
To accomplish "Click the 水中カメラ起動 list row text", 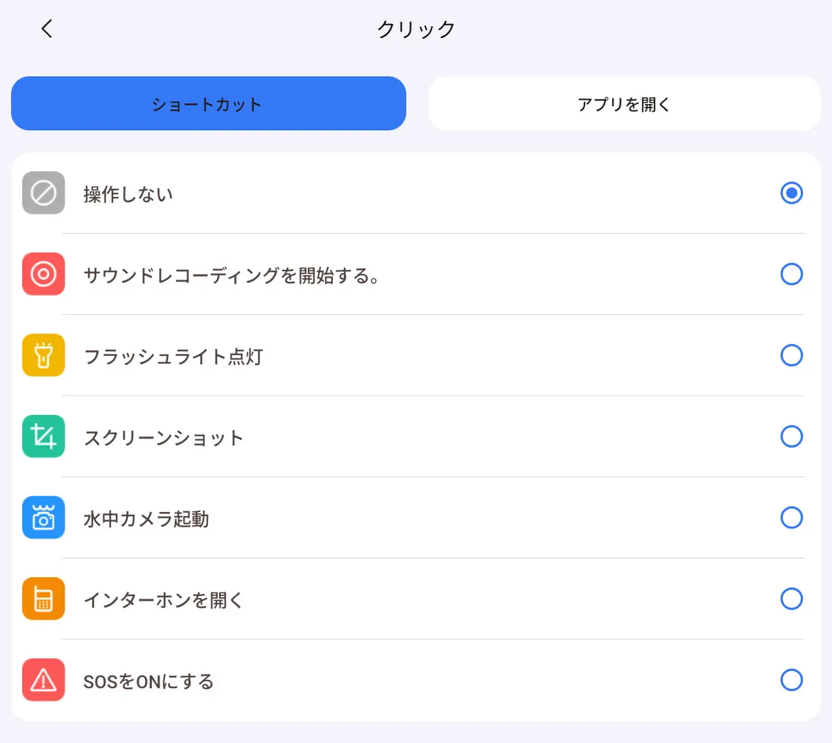I will (146, 518).
